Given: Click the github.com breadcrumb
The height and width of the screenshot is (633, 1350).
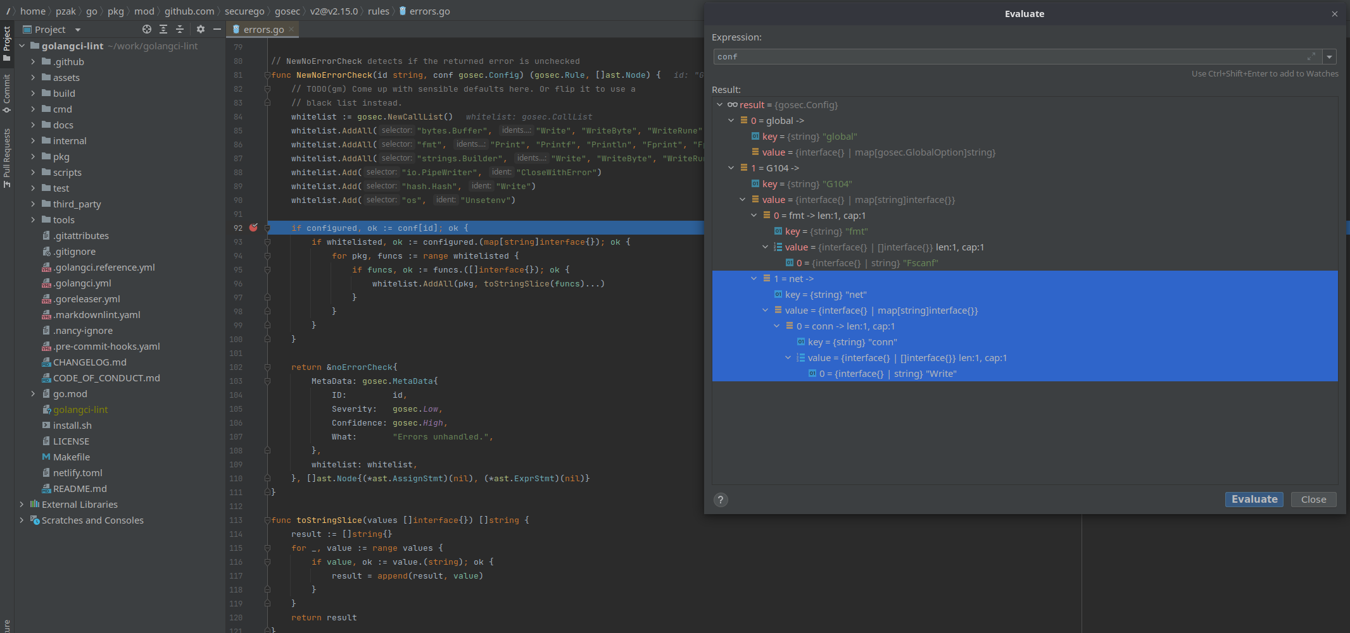Looking at the screenshot, I should 189,11.
